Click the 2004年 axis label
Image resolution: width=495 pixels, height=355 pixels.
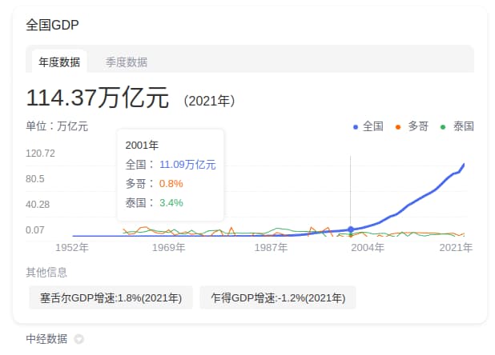[368, 248]
